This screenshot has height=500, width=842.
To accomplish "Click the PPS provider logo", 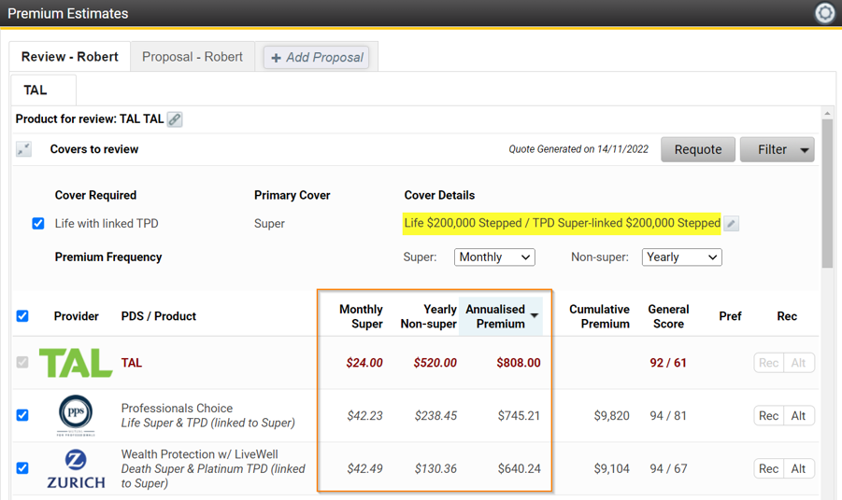I will pyautogui.click(x=75, y=416).
